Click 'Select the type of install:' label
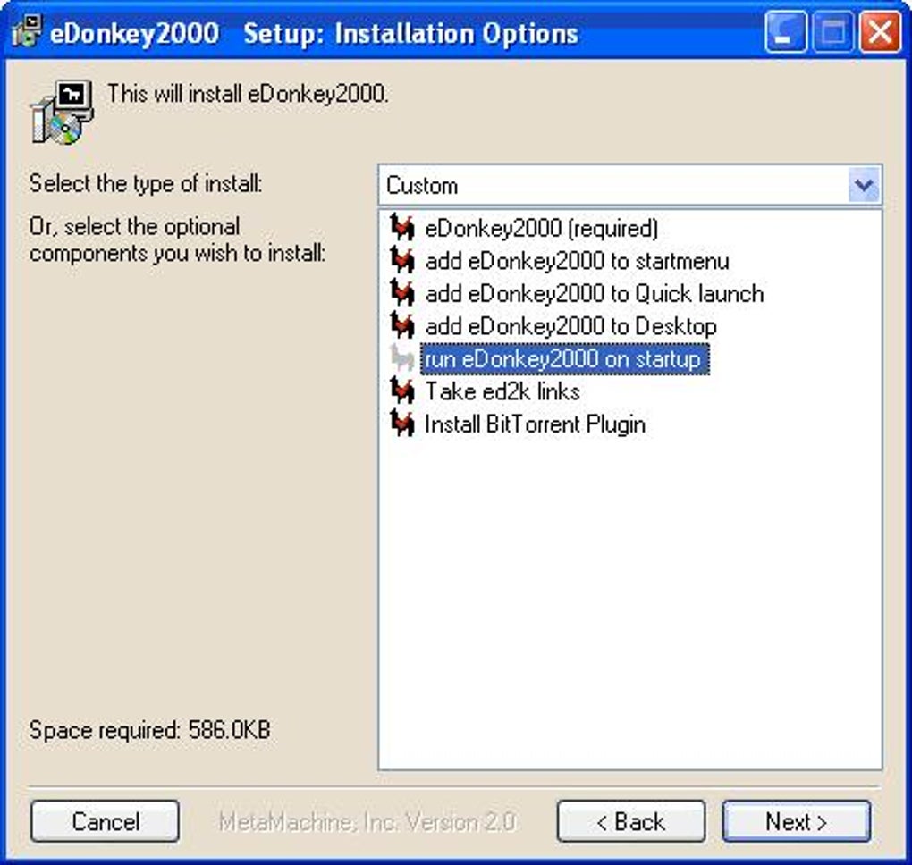The height and width of the screenshot is (865, 912). click(x=146, y=184)
